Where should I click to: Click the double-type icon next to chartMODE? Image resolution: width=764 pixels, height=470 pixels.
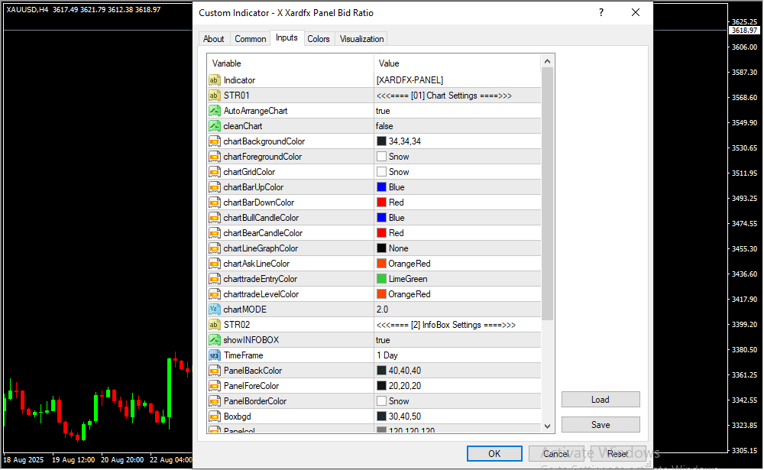pyautogui.click(x=214, y=310)
